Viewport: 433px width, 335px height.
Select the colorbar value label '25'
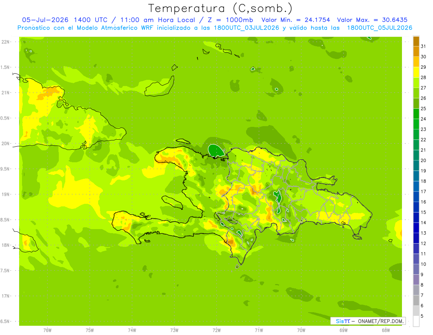423,108
